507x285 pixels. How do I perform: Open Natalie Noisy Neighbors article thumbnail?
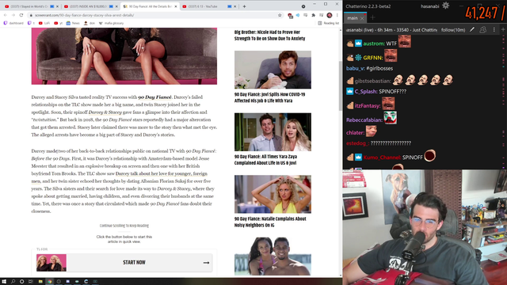273,194
